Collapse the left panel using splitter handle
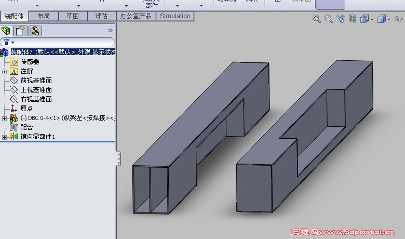The width and height of the screenshot is (405, 239). tap(118, 158)
